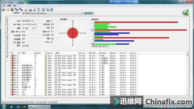Click the blue question mark help icon
This screenshot has height=109, width=194.
[52, 9]
